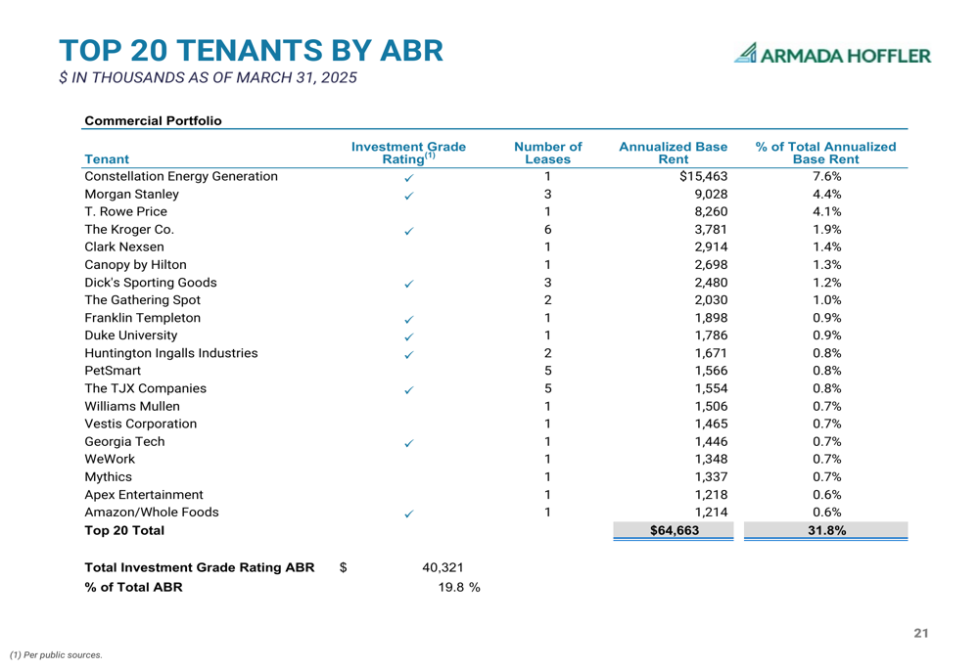Click Duke University's investment grade checkmark
This screenshot has height=670, width=979.
point(409,336)
